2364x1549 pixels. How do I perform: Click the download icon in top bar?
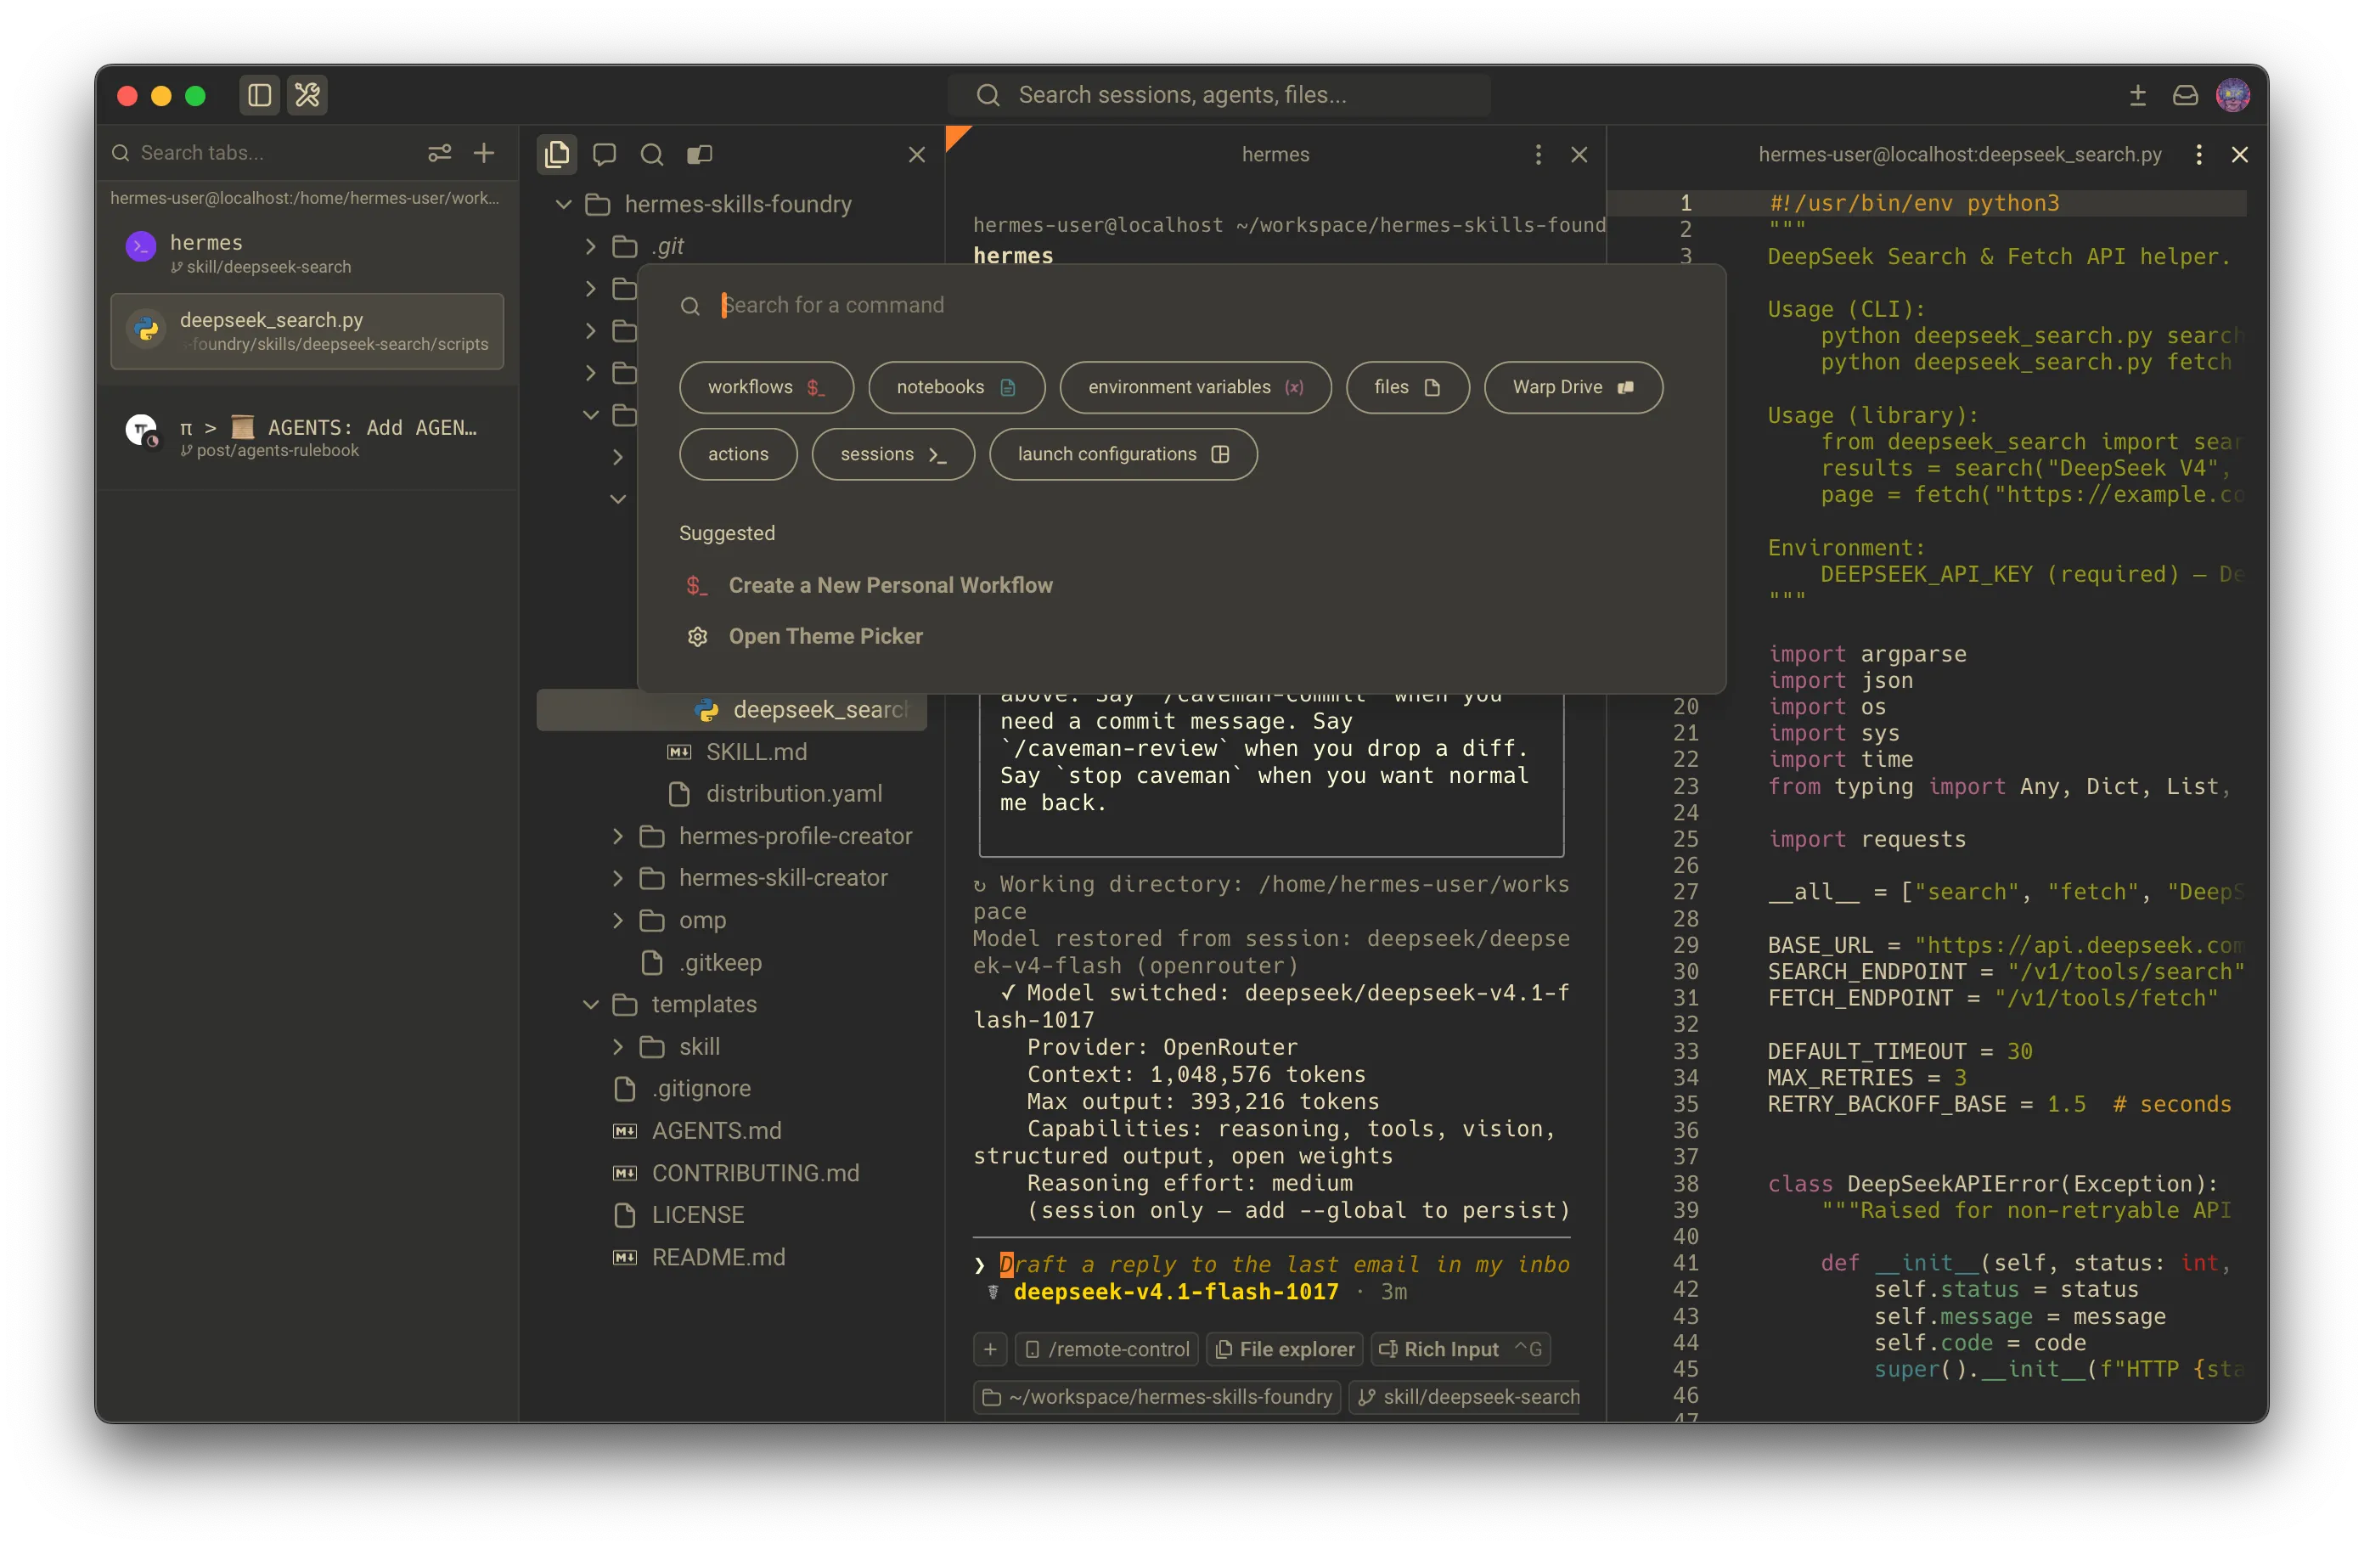coord(2137,95)
